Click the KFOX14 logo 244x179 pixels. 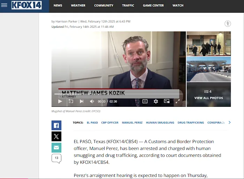tap(26, 5)
